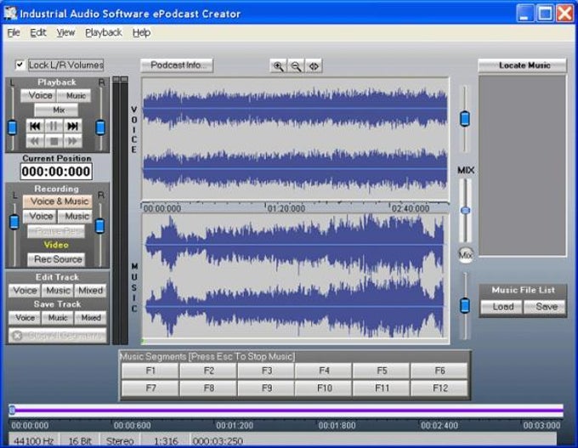Image resolution: width=578 pixels, height=448 pixels.
Task: Click the yellow Video label
Action: click(x=56, y=245)
